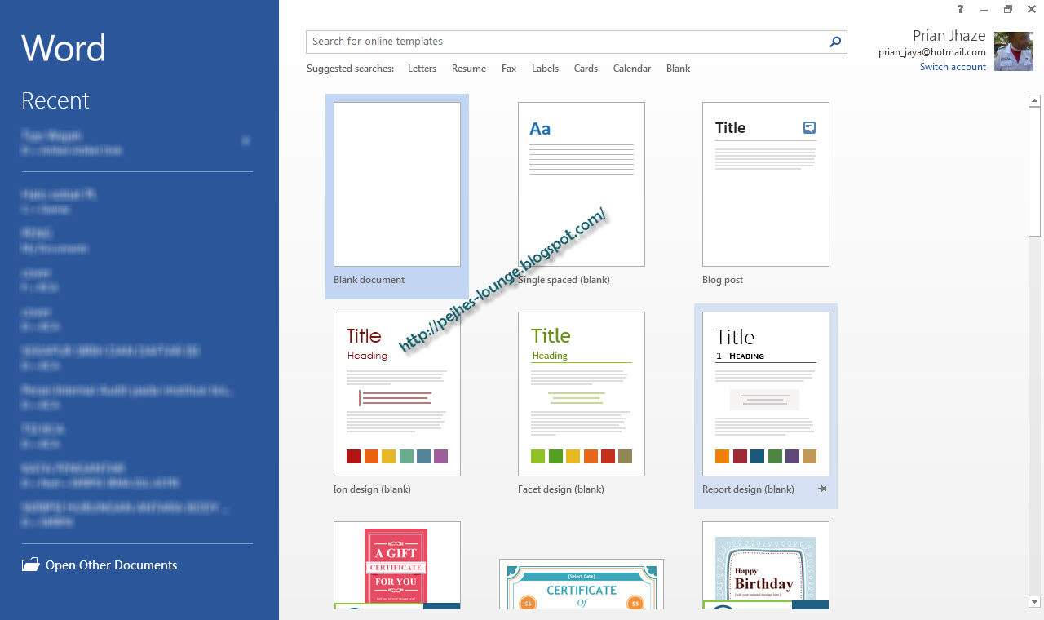Screen dimensions: 1044x620
Task: Open the Help question mark icon
Action: (961, 9)
